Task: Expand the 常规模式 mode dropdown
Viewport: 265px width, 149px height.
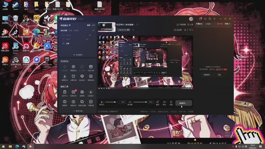Action: (66, 25)
